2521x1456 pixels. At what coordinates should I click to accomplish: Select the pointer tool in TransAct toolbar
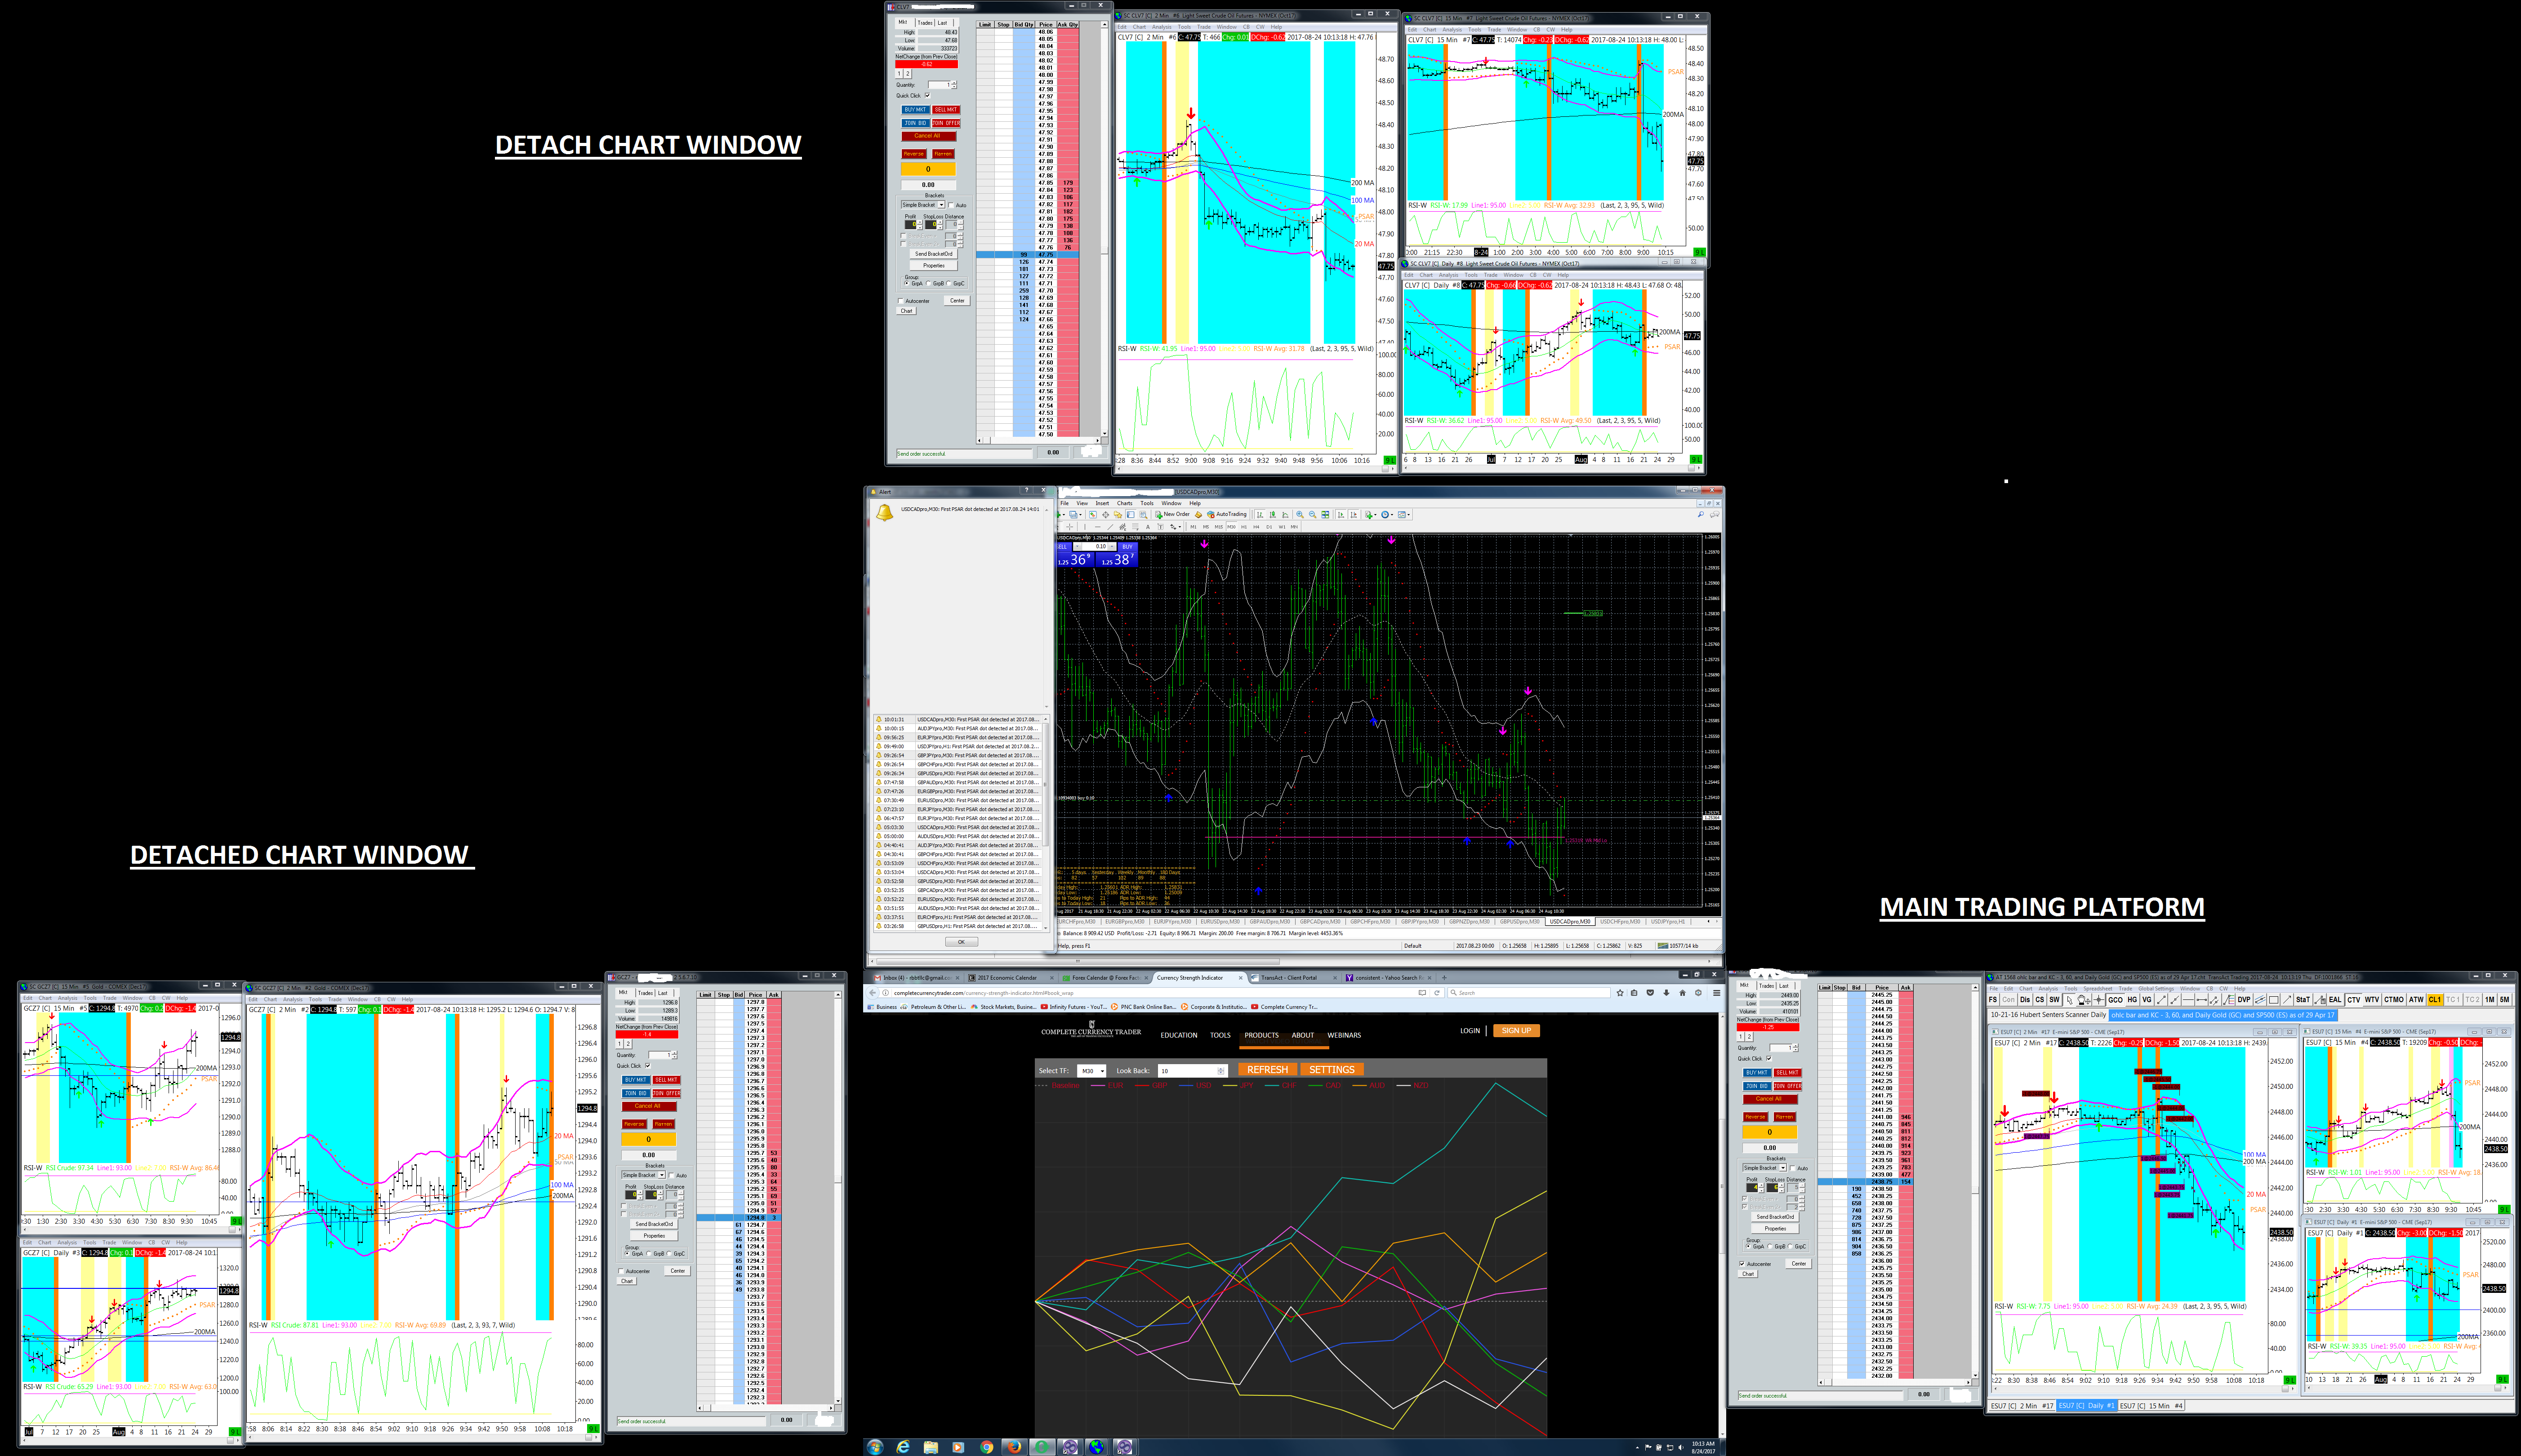click(x=2069, y=999)
